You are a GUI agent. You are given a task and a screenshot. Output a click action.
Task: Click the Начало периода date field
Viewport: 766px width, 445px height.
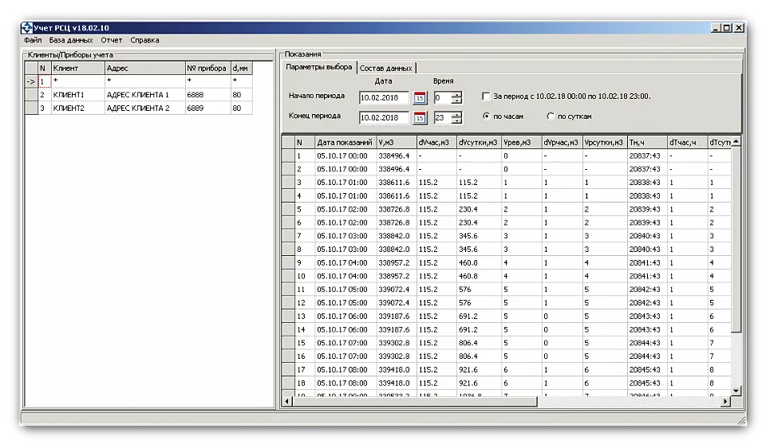tap(384, 97)
